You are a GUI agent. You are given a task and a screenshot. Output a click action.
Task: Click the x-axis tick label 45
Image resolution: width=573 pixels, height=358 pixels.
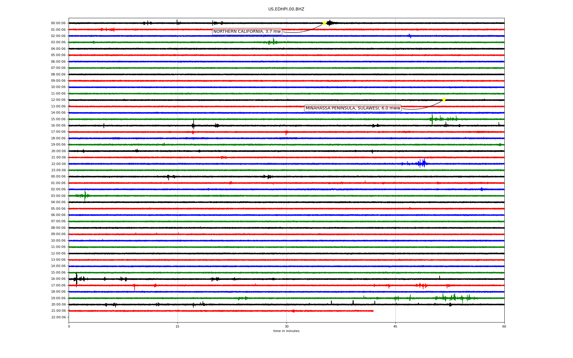click(395, 326)
